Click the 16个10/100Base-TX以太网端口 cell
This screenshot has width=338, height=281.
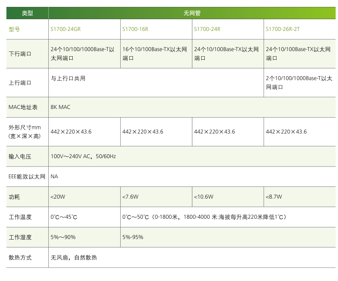click(156, 54)
